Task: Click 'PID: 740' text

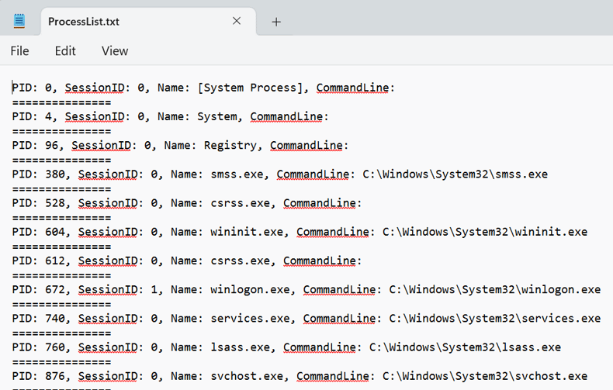Action: coord(38,319)
